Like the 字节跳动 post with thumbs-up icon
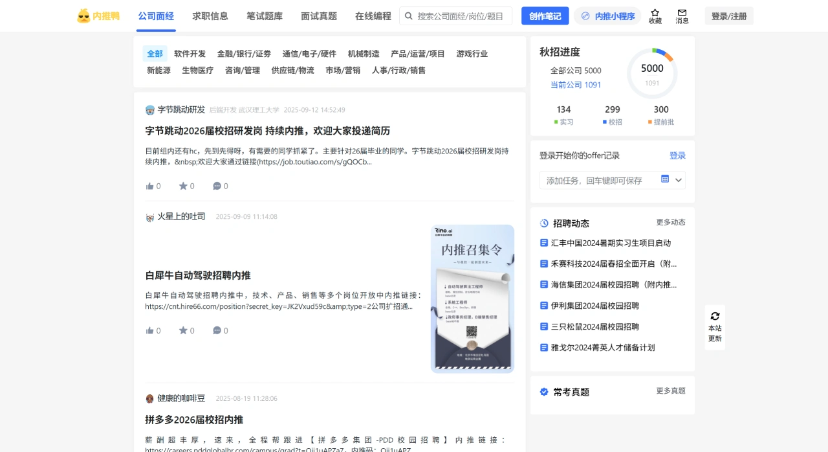Viewport: 828px width, 452px height. pos(150,186)
